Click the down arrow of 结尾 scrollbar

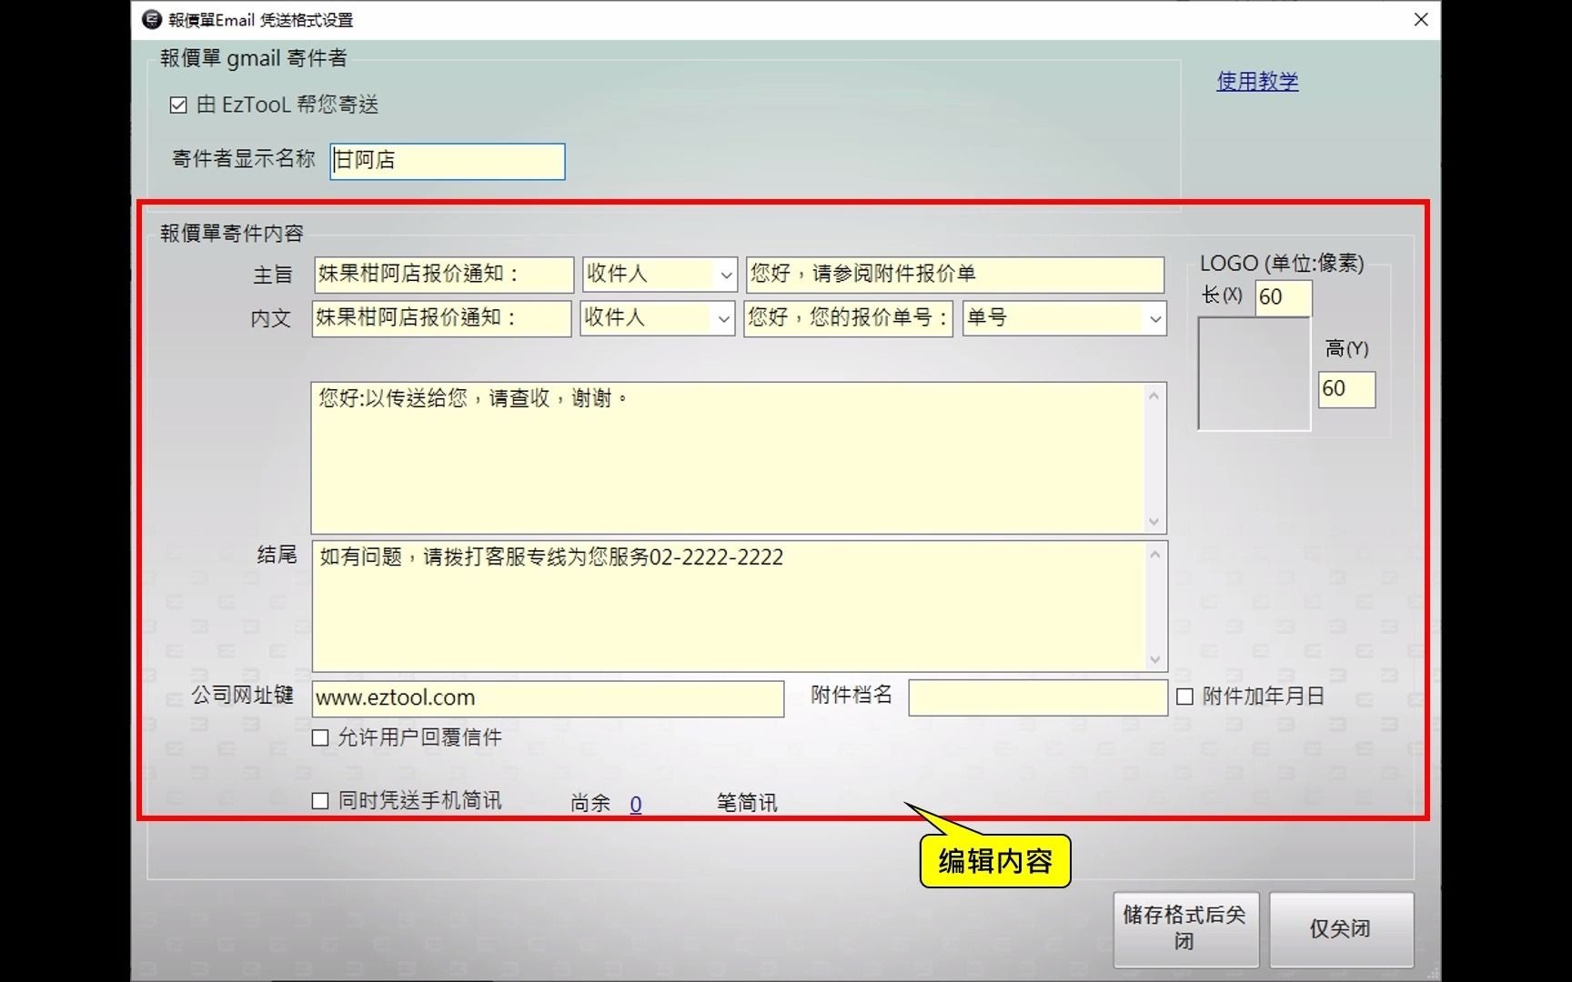tap(1155, 660)
